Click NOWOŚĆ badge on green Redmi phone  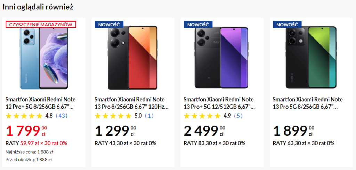click(287, 25)
